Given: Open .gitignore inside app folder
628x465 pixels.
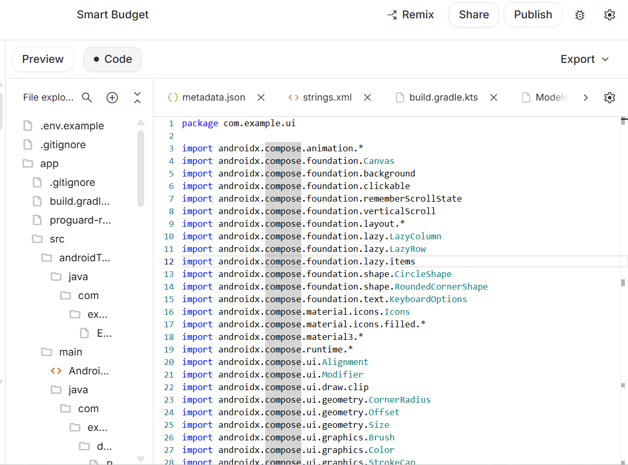Looking at the screenshot, I should pos(64,182).
